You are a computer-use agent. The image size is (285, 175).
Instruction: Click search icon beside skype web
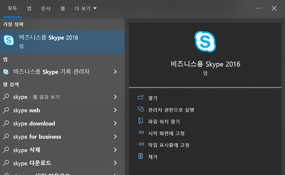(x=6, y=110)
